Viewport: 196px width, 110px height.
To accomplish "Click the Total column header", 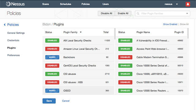I will click(x=106, y=32).
